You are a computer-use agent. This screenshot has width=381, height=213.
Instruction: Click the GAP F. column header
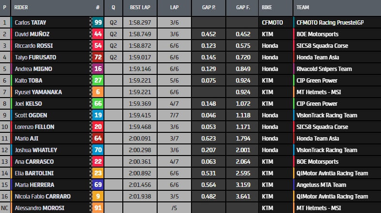pos(243,8)
